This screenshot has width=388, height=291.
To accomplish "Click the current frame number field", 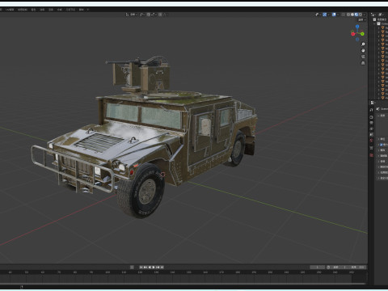I will (317, 267).
